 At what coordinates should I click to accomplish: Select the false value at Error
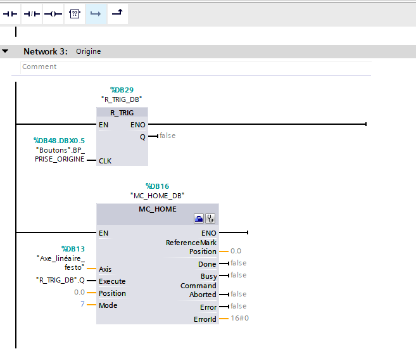pos(238,306)
